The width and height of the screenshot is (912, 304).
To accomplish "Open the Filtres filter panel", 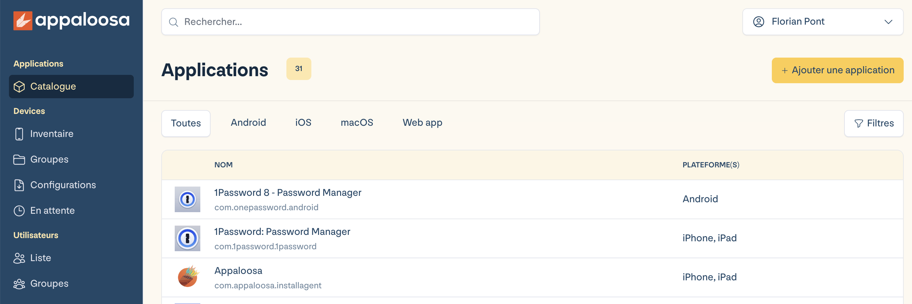I will [873, 124].
